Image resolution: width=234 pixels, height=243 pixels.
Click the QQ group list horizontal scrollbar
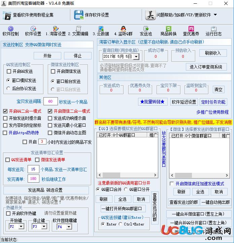coord(127,175)
